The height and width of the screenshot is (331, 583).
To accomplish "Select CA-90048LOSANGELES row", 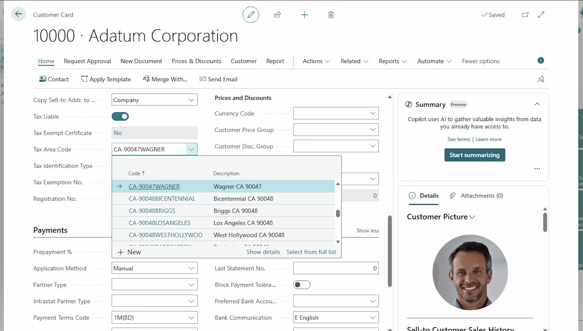I will click(x=223, y=223).
